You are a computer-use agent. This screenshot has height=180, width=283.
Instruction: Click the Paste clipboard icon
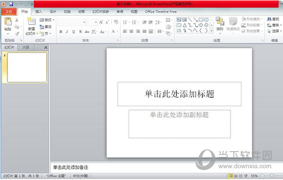click(x=8, y=21)
